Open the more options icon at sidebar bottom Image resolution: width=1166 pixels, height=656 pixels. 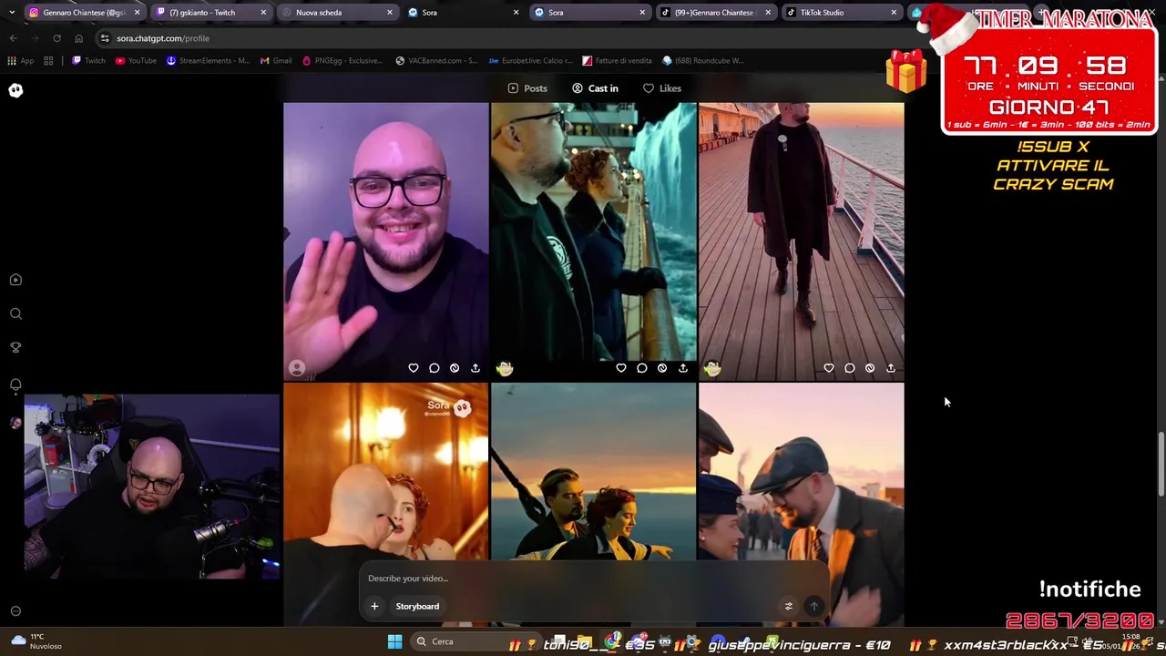(x=15, y=611)
